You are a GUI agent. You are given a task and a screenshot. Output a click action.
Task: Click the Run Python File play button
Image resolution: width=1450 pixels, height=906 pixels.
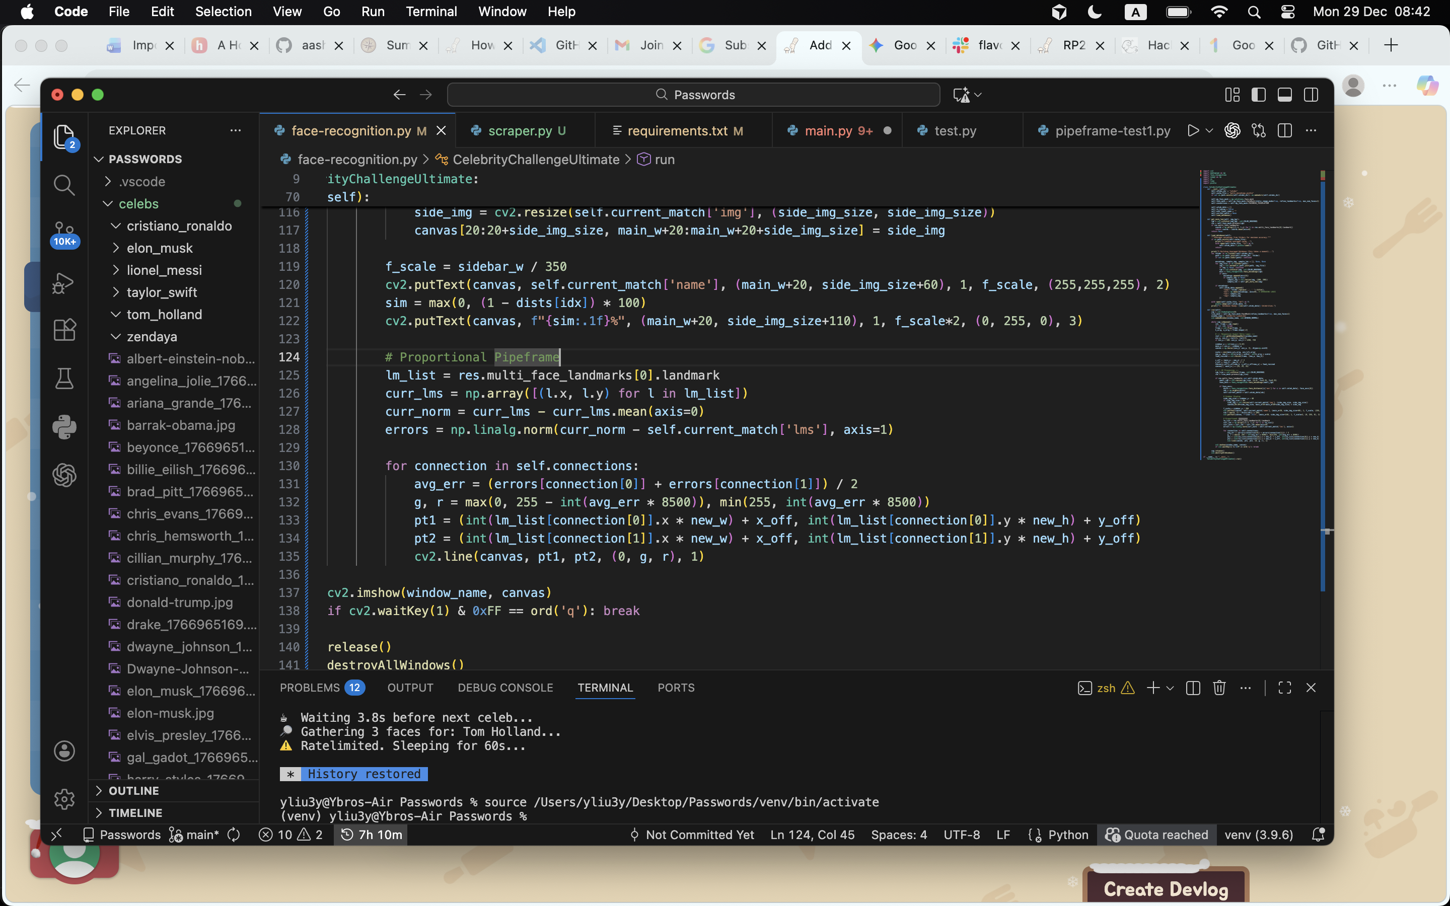pyautogui.click(x=1192, y=131)
